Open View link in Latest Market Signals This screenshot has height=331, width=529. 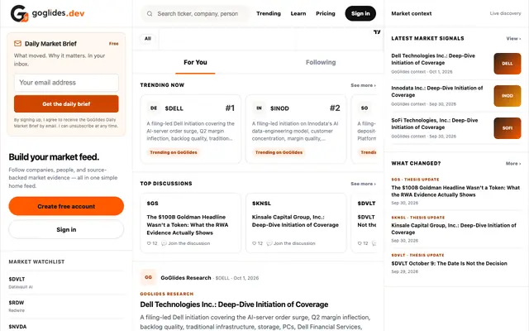click(513, 39)
